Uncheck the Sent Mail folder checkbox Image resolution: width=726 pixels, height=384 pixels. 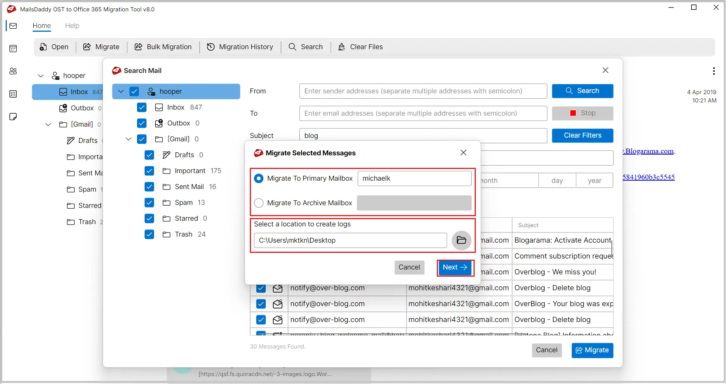[x=150, y=187]
